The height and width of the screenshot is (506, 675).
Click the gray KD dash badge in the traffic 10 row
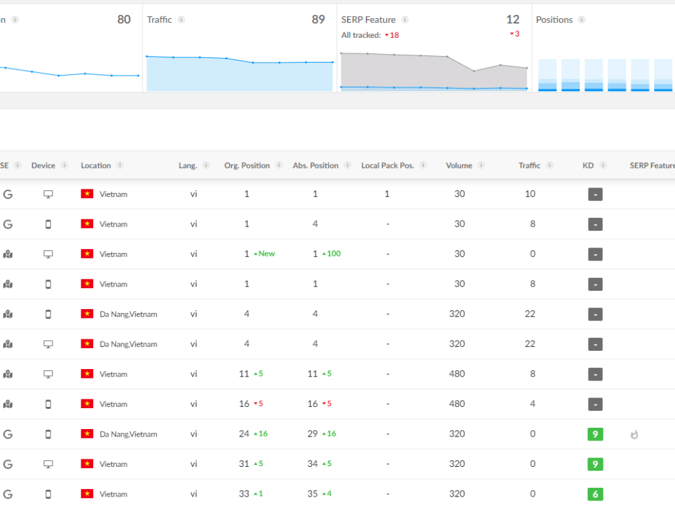(x=595, y=194)
